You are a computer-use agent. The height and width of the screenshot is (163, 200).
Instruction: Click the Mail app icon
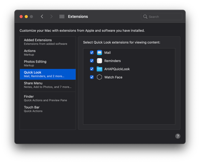100,53
